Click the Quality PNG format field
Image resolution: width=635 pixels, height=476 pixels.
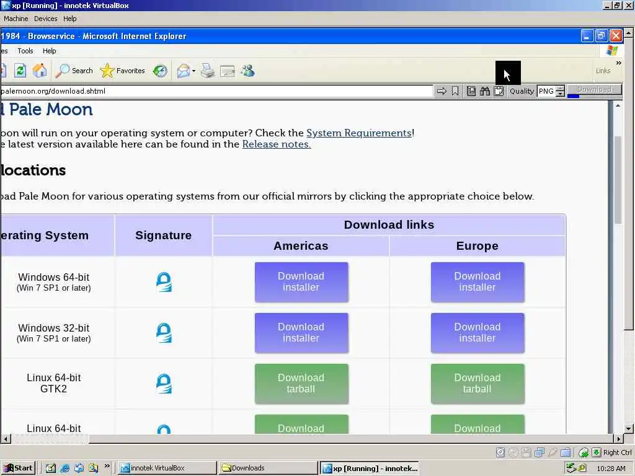click(546, 91)
